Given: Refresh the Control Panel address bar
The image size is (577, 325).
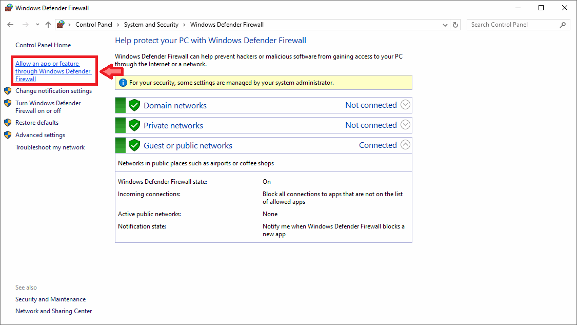Looking at the screenshot, I should (455, 25).
